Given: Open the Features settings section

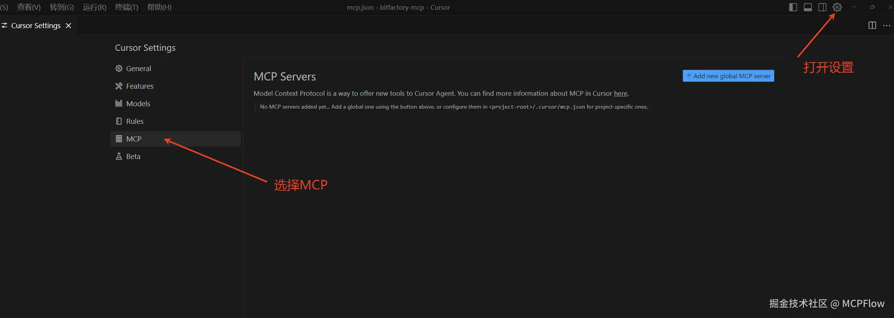Looking at the screenshot, I should 175,86.
